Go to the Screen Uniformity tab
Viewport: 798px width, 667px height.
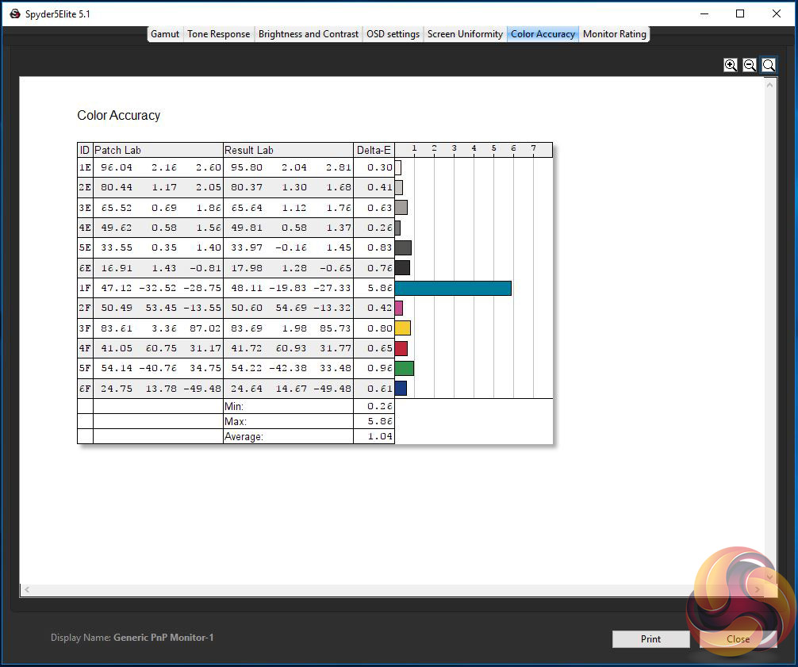click(465, 34)
